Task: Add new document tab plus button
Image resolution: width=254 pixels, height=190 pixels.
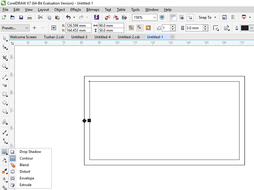Action: coord(172,37)
